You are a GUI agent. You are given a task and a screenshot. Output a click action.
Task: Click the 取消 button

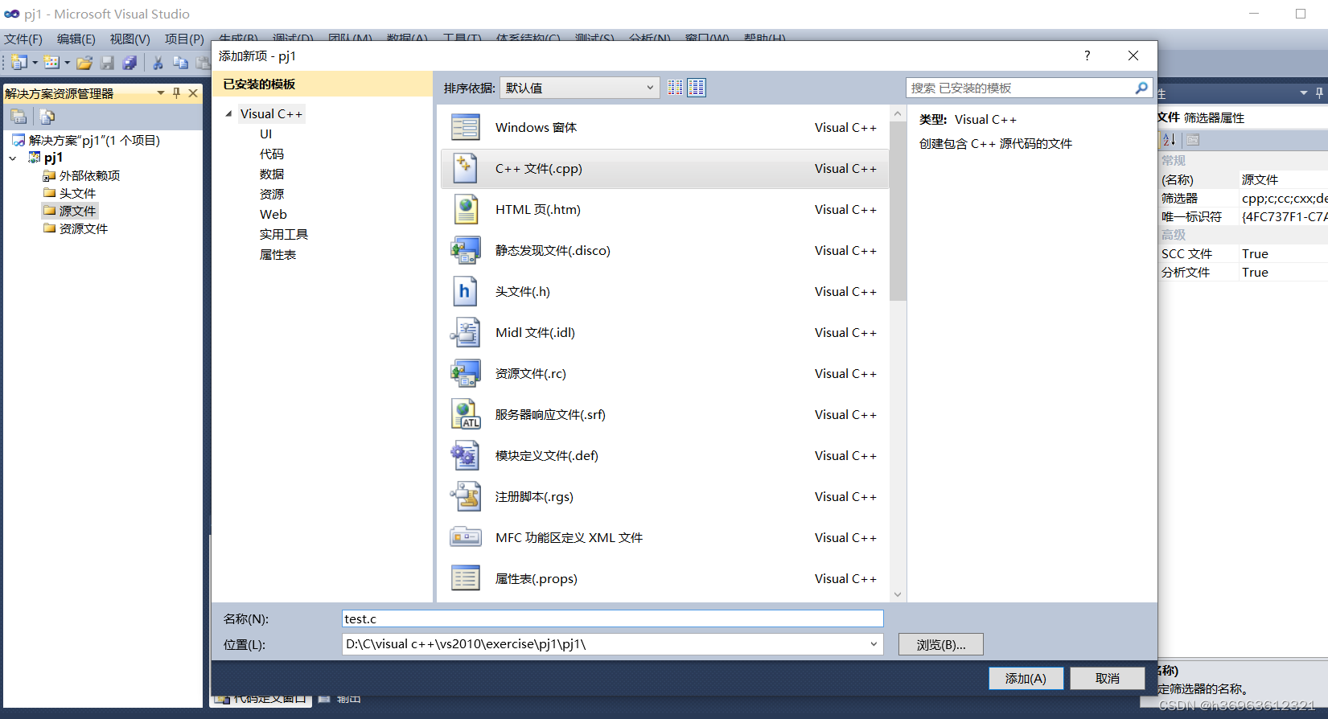(x=1108, y=678)
